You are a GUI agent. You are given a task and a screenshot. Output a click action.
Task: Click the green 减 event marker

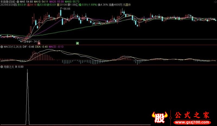pyautogui.click(x=77, y=43)
